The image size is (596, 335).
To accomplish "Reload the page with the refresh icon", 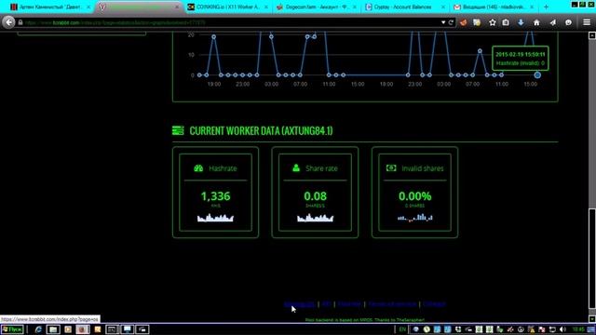I will (x=451, y=22).
